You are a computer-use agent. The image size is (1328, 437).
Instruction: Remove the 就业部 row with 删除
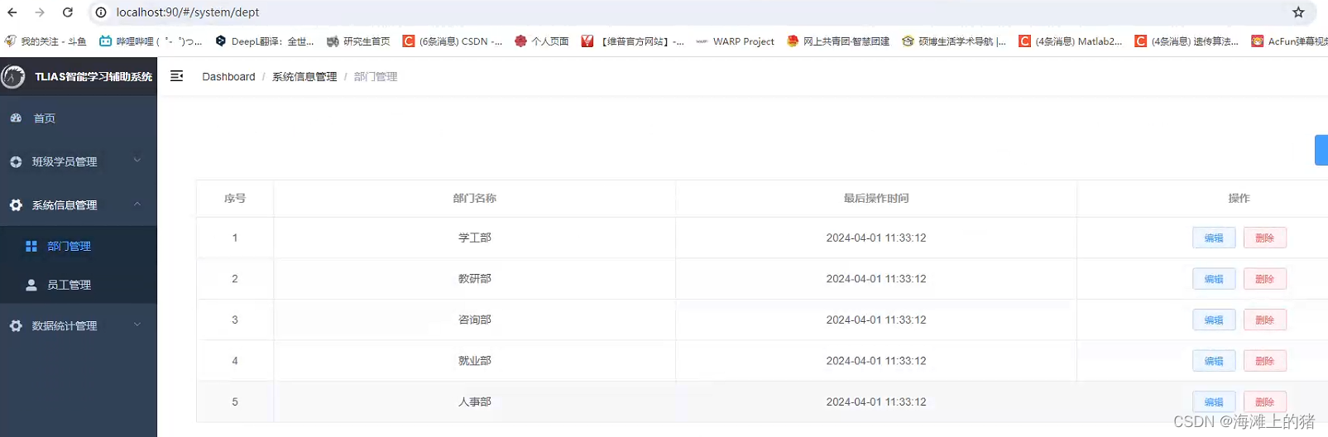pyautogui.click(x=1264, y=361)
